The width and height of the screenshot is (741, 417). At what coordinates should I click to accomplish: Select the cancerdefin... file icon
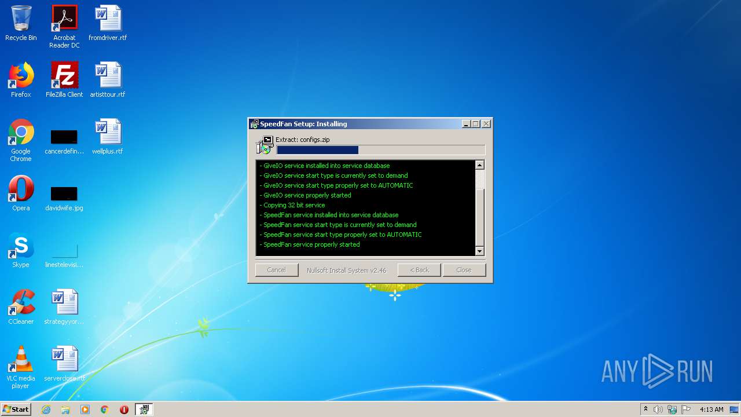click(x=64, y=141)
